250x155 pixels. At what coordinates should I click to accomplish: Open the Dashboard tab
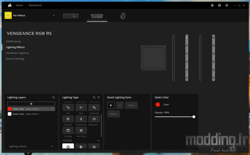(x=35, y=5)
